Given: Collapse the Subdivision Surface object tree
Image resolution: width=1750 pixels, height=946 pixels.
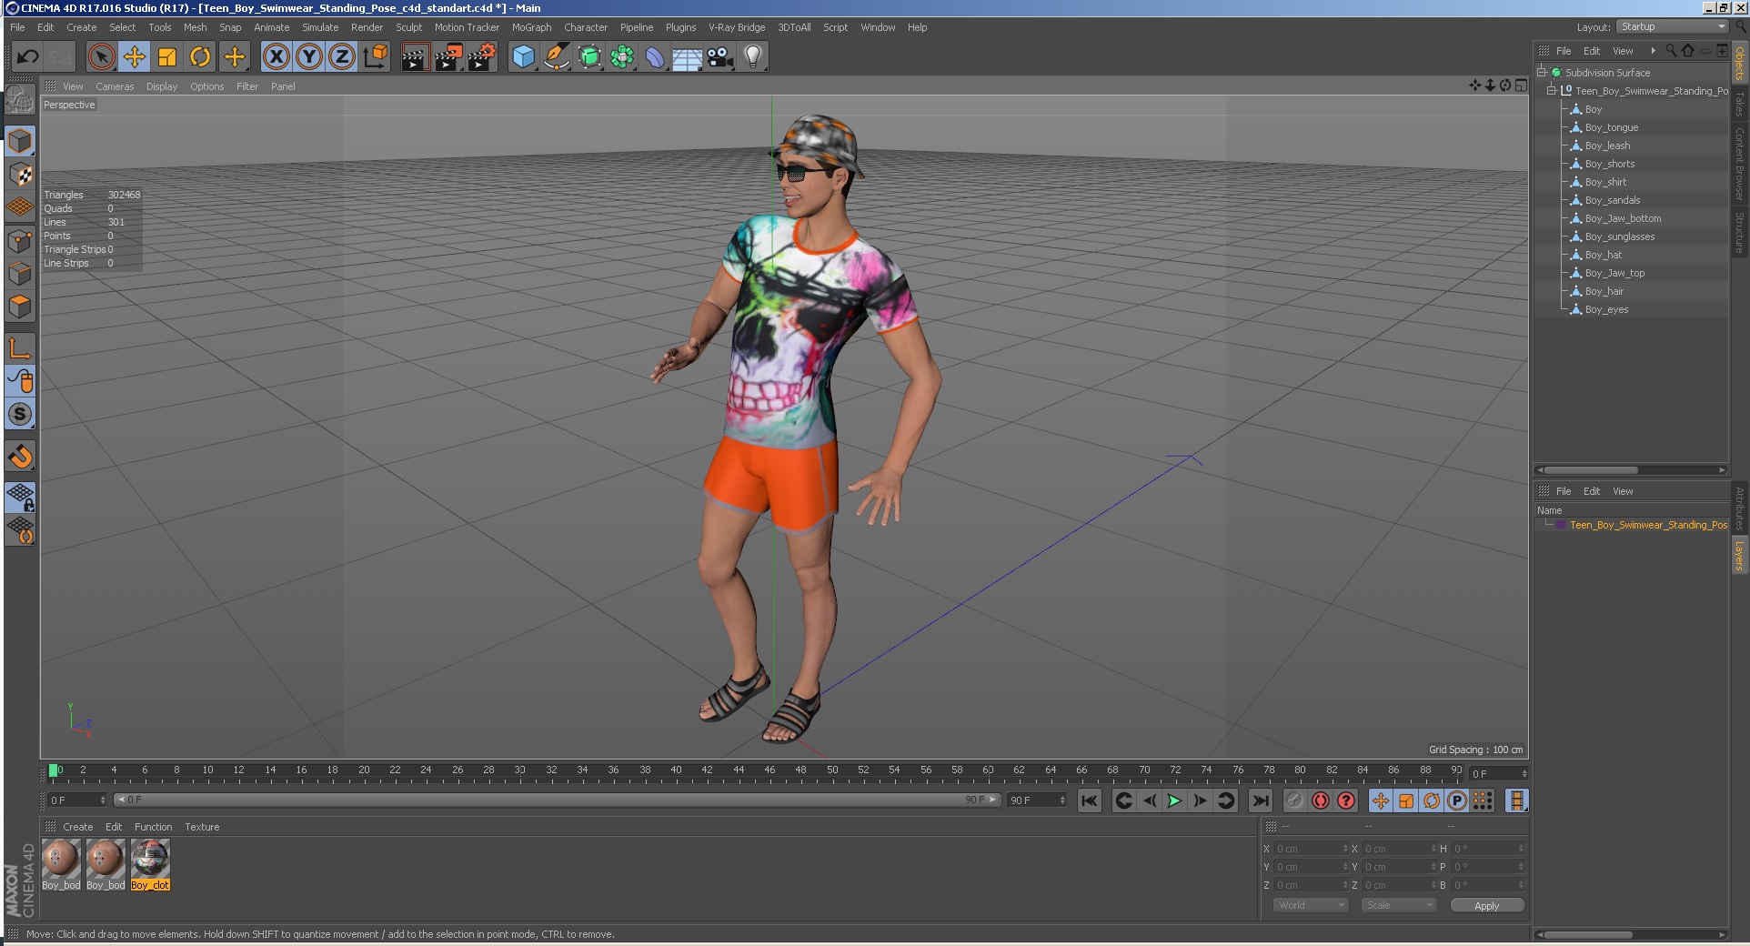Looking at the screenshot, I should 1542,73.
